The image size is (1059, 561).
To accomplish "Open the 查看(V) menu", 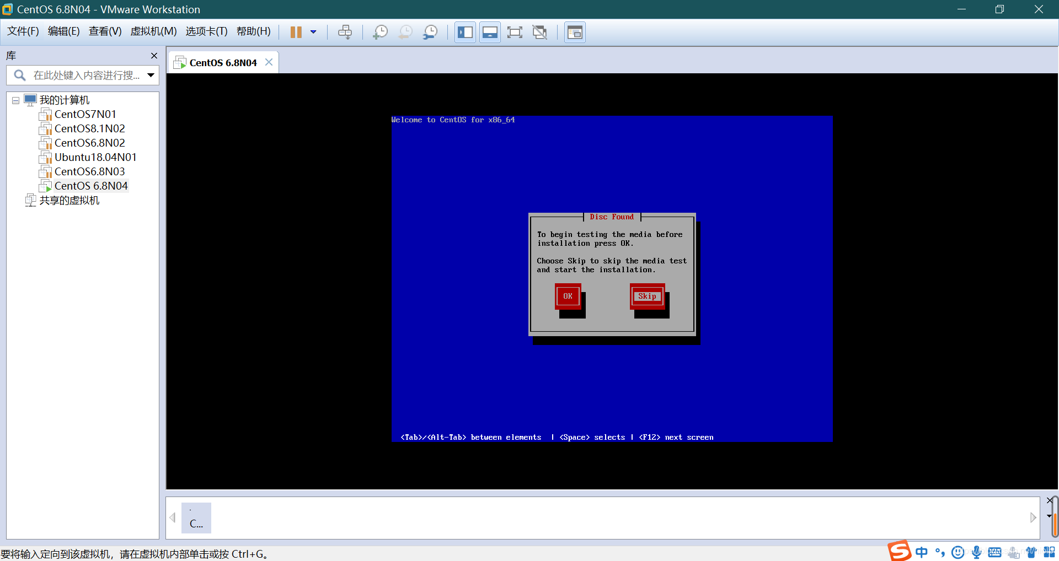I will [x=105, y=31].
